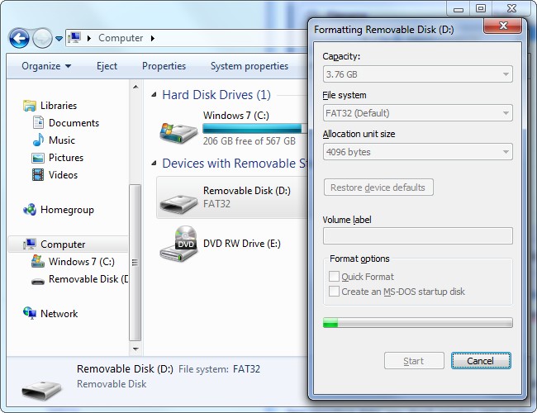
Task: Click the Documents library icon
Action: pos(38,122)
